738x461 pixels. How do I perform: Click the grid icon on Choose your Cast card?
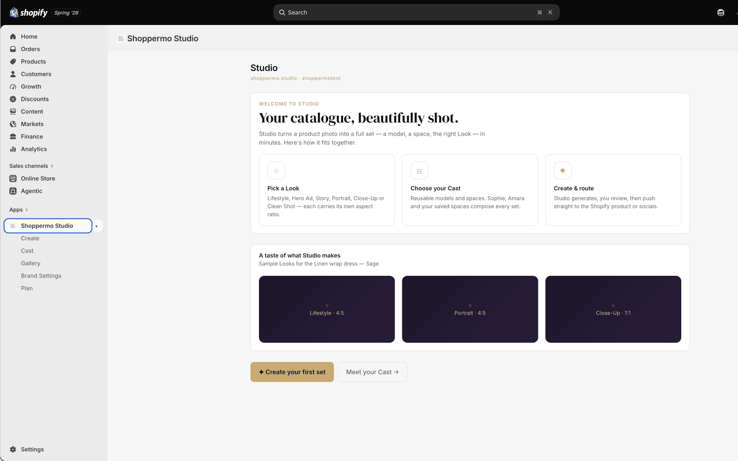point(419,170)
